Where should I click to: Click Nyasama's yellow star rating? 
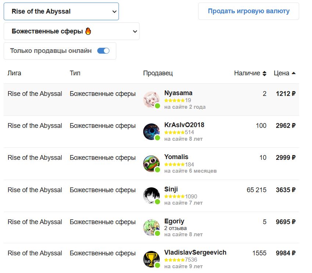click(x=174, y=100)
